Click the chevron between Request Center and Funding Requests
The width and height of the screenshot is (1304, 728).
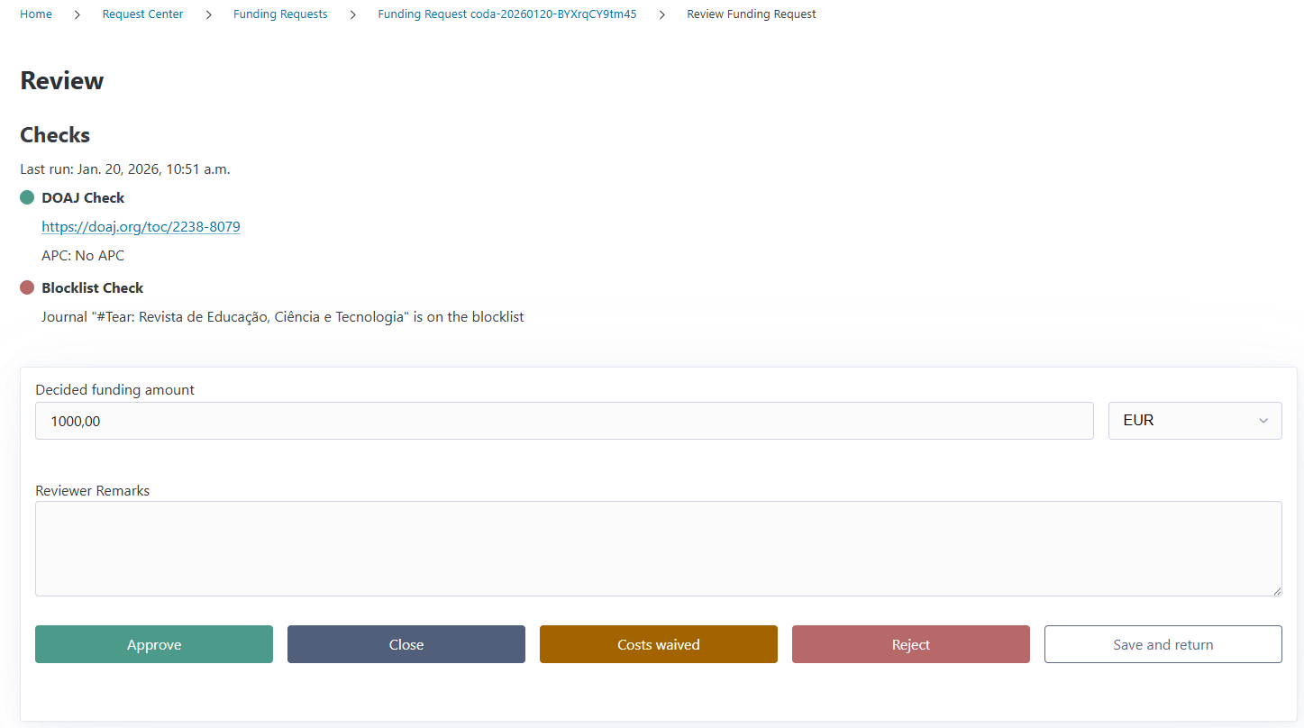(x=208, y=14)
